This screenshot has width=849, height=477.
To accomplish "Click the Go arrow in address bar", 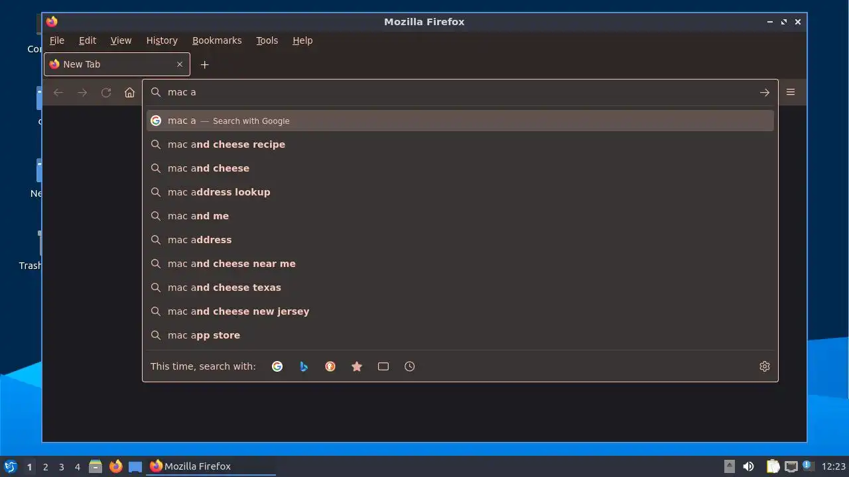I will click(x=764, y=93).
